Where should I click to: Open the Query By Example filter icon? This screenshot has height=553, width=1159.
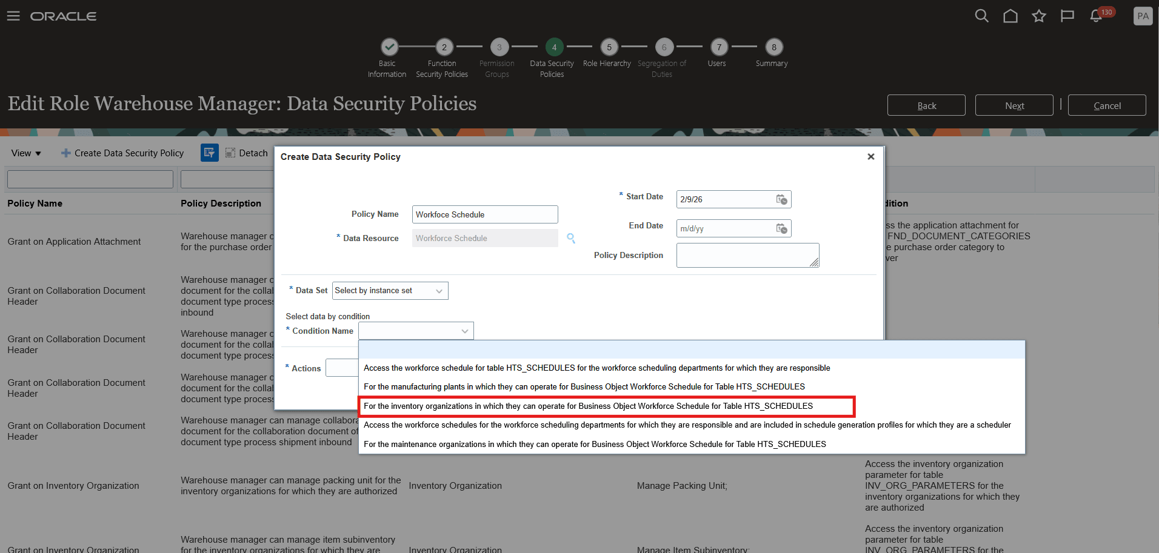point(209,153)
